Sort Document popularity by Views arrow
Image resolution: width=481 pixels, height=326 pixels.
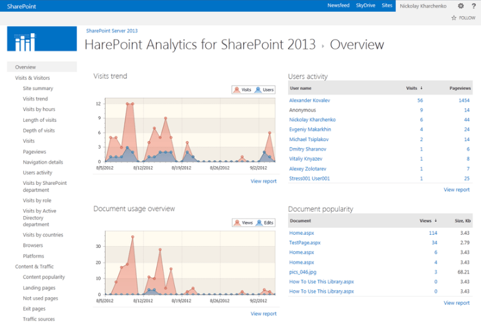point(435,220)
